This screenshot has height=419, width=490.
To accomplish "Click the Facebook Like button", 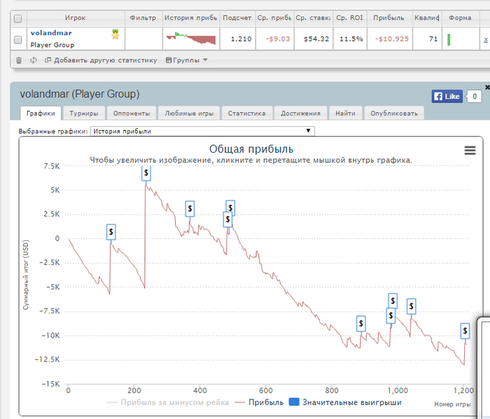I will coord(447,96).
